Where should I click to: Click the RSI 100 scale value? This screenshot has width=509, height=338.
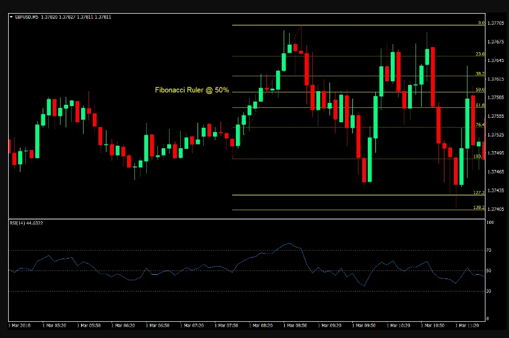pyautogui.click(x=490, y=222)
